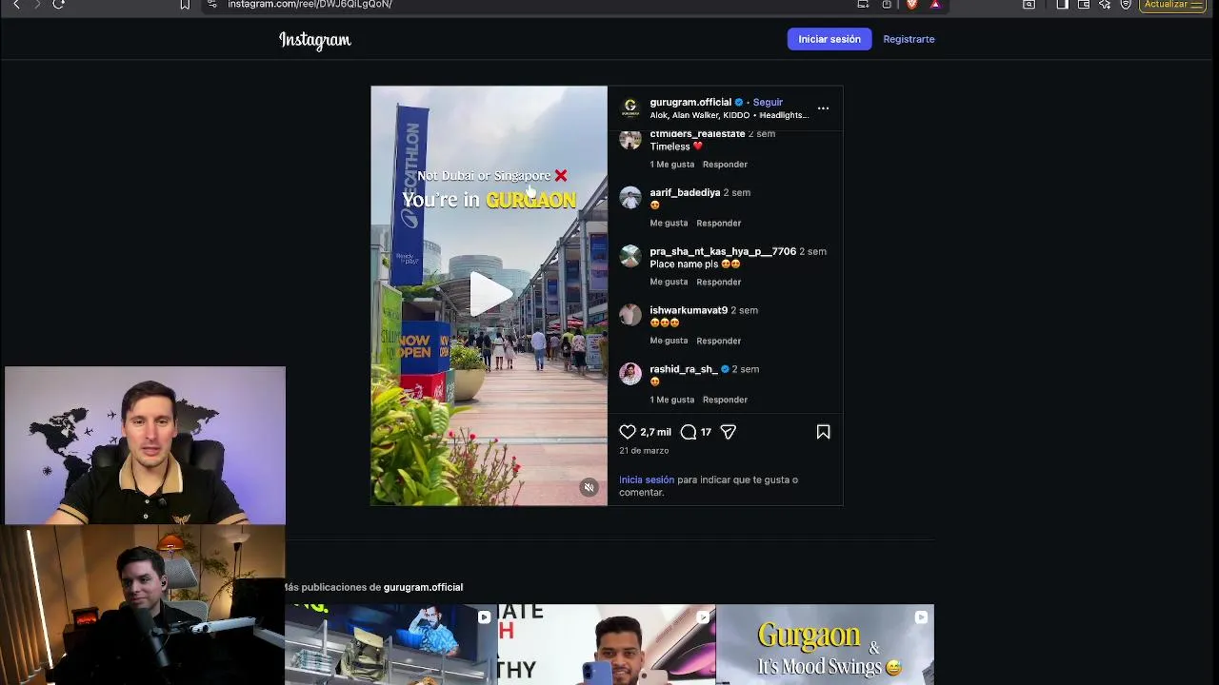1219x685 pixels.
Task: Open the Alok, Alan Walker audio link
Action: pyautogui.click(x=729, y=115)
